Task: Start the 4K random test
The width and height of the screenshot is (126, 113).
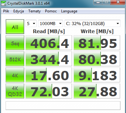Action: point(15,75)
